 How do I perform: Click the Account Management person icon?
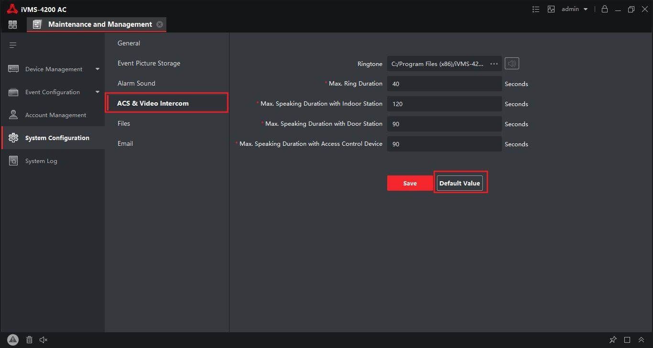13,115
